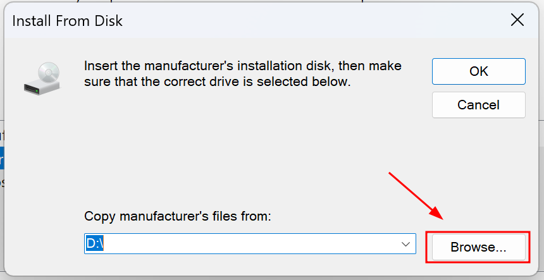Screen dimensions: 544x280
Task: Select the blue highlighted item behind the dialog
Action: [2, 158]
